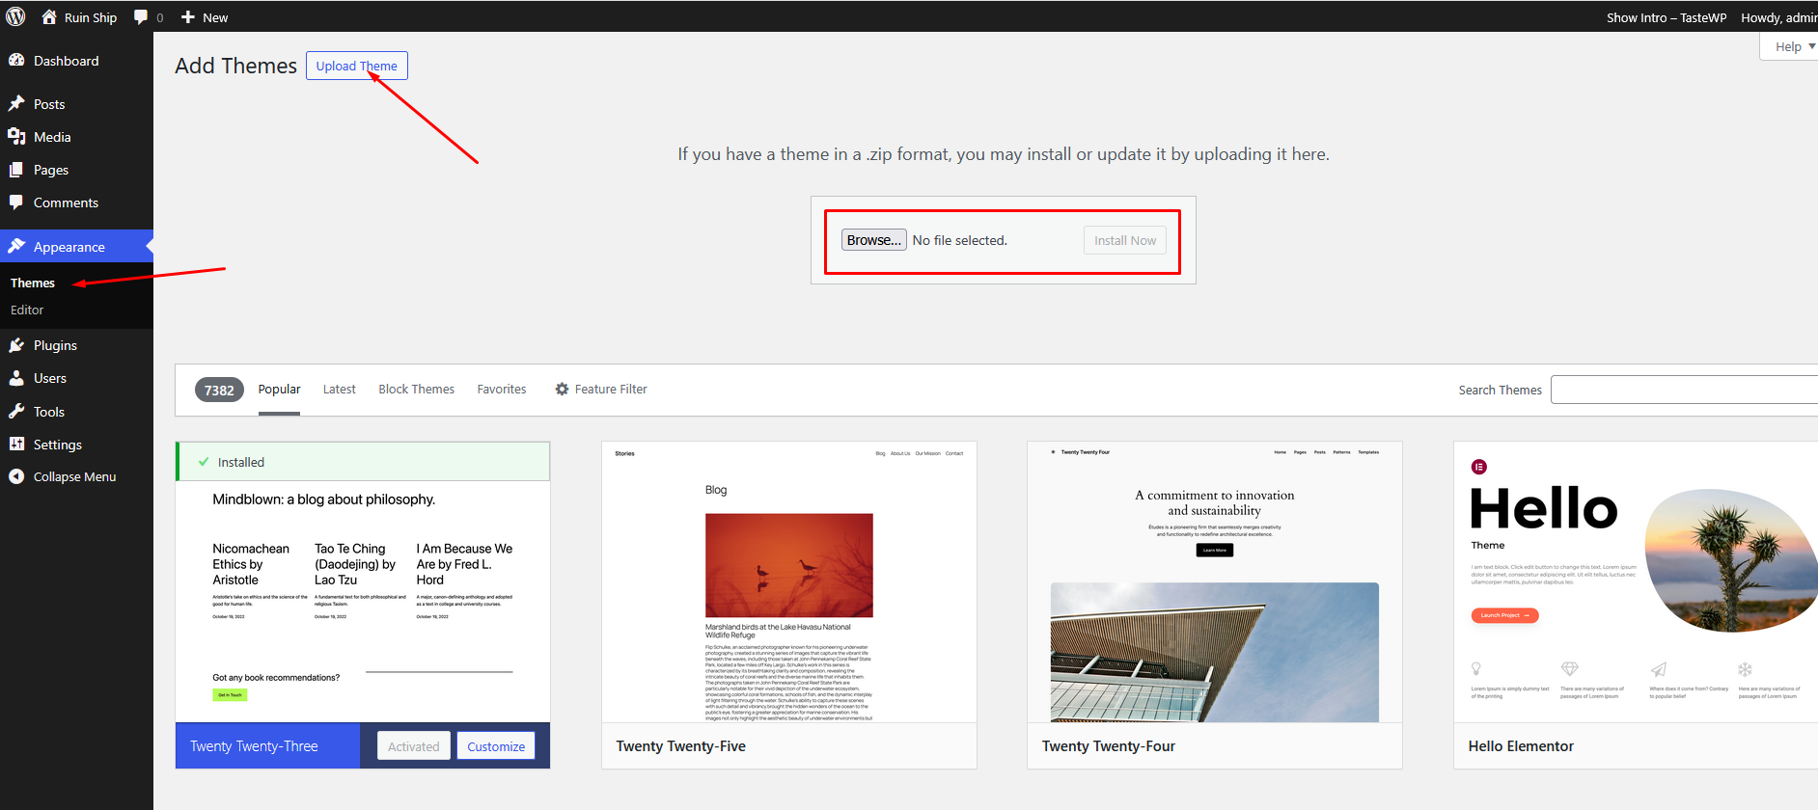The height and width of the screenshot is (810, 1818).
Task: Click the Show Intro – TasteWP link
Action: pyautogui.click(x=1666, y=17)
